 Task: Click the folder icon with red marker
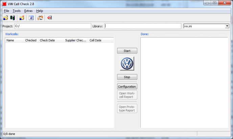point(22,18)
